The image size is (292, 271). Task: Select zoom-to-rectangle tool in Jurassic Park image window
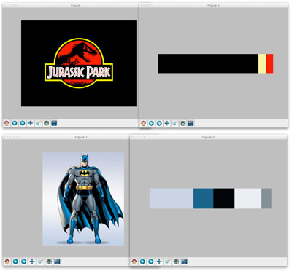(38, 123)
